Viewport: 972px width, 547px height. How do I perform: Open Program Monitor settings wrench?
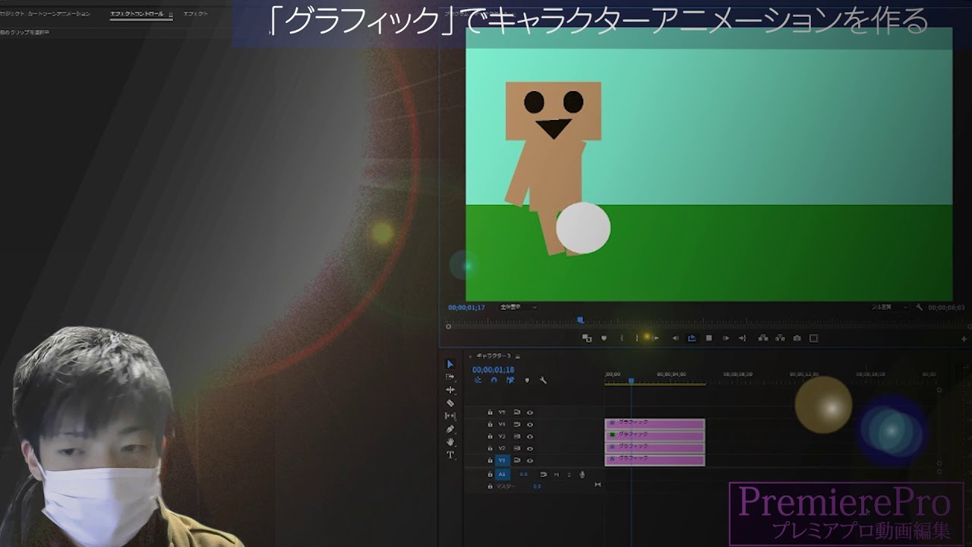920,308
